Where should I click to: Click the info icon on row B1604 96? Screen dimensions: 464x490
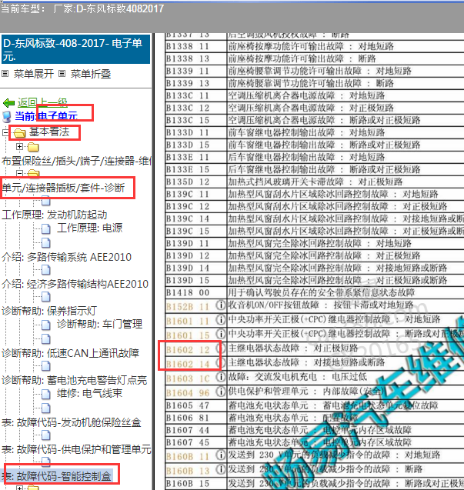pyautogui.click(x=221, y=392)
